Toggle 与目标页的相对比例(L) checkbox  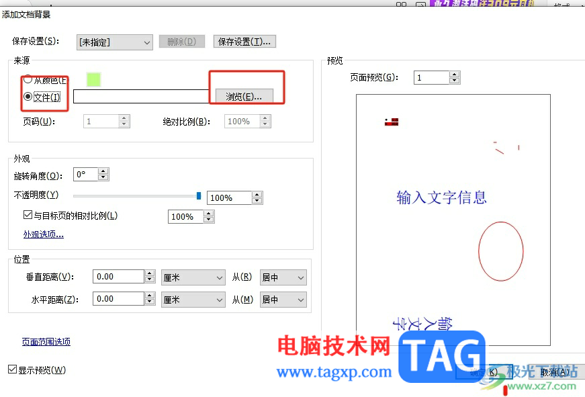point(28,215)
